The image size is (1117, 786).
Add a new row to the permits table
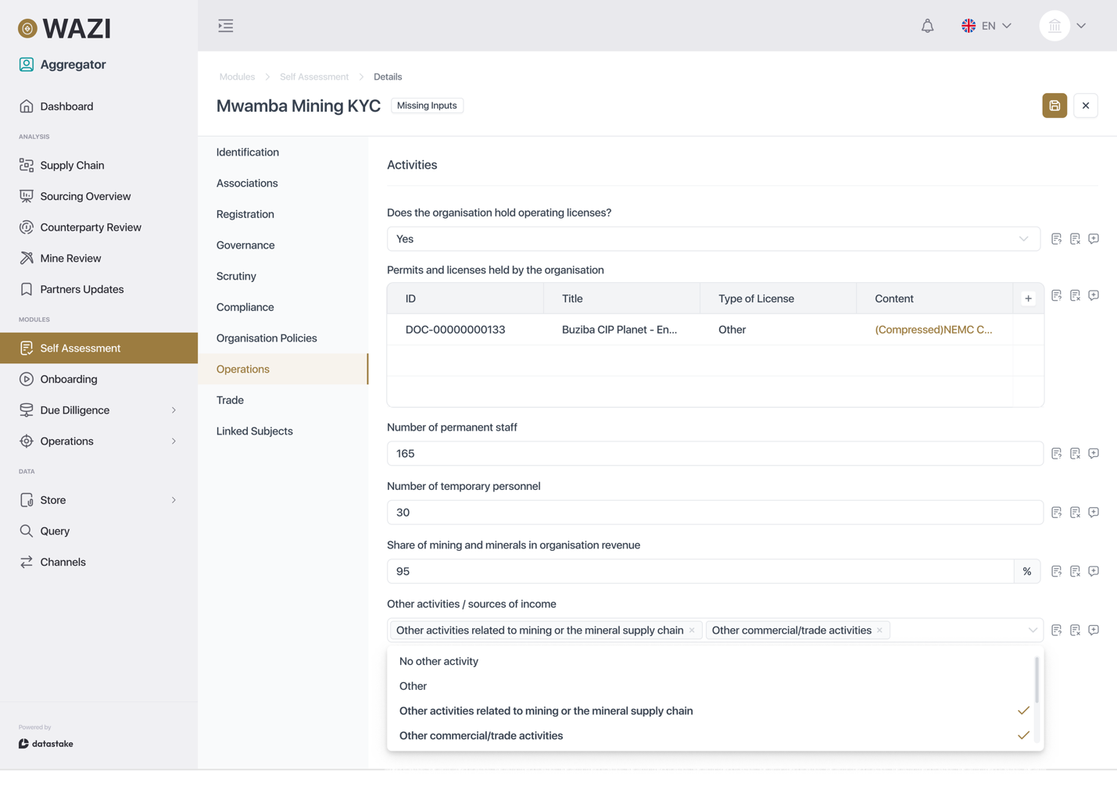click(x=1028, y=298)
